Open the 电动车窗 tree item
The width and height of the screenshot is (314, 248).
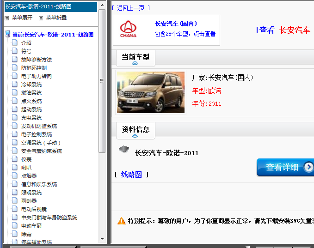pyautogui.click(x=31, y=226)
